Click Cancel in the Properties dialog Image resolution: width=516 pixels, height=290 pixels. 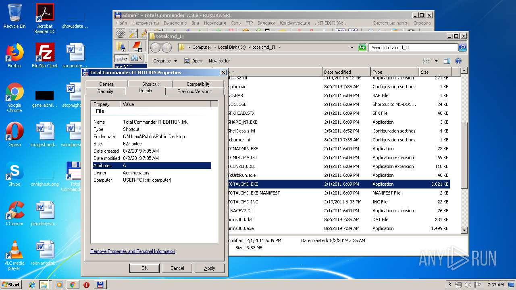coord(177,268)
